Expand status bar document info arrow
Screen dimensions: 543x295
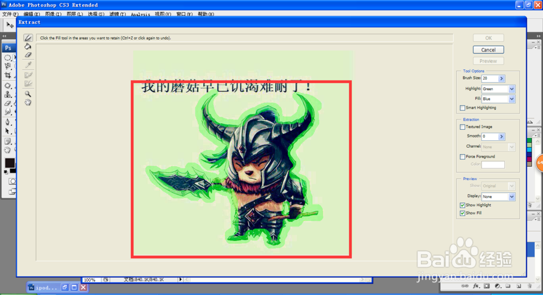(180, 279)
